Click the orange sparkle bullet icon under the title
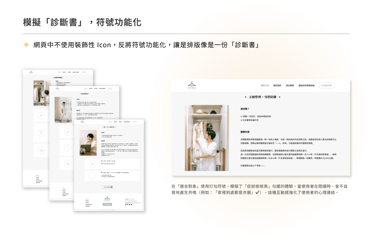Image resolution: width=372 pixels, height=239 pixels. pyautogui.click(x=26, y=45)
